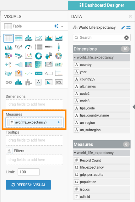The height and width of the screenshot is (202, 135).
Task: Open the visual type dropdown chevron
Action: [62, 26]
